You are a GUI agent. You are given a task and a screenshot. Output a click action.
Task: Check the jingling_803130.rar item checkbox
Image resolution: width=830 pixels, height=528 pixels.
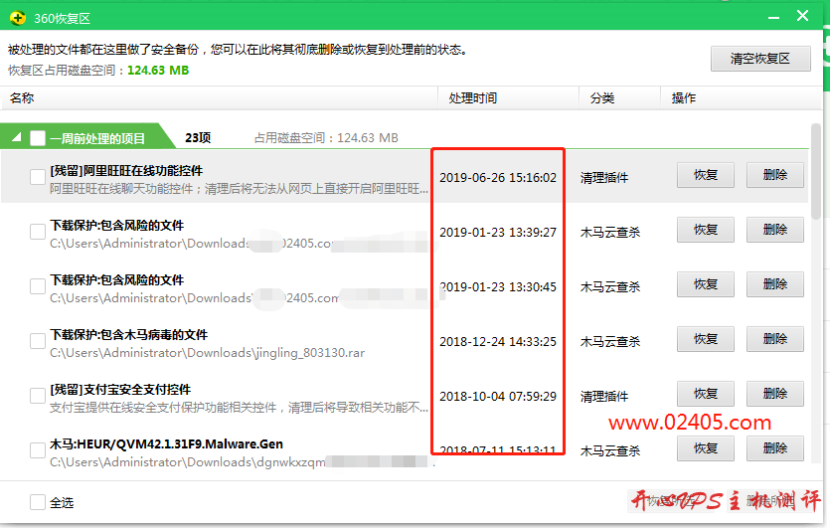coord(38,341)
